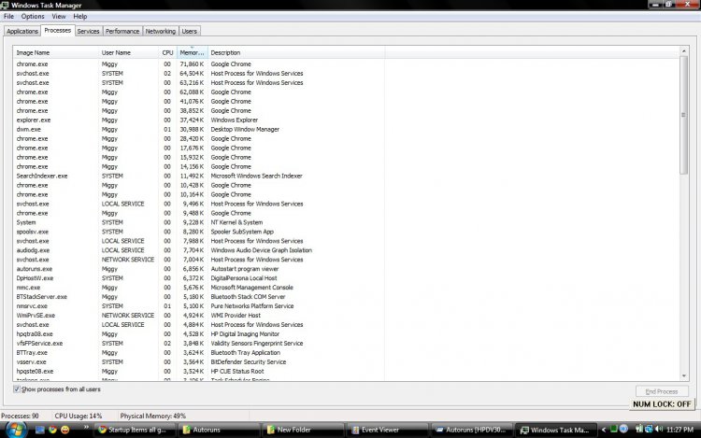Viewport: 701px width, 438px height.
Task: Select svchost.exe NETWORK SERVICE 7,004 K row
Action: click(x=199, y=260)
